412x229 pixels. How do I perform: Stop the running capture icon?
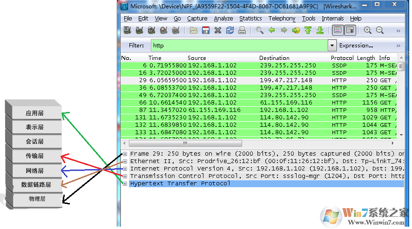tap(164, 31)
